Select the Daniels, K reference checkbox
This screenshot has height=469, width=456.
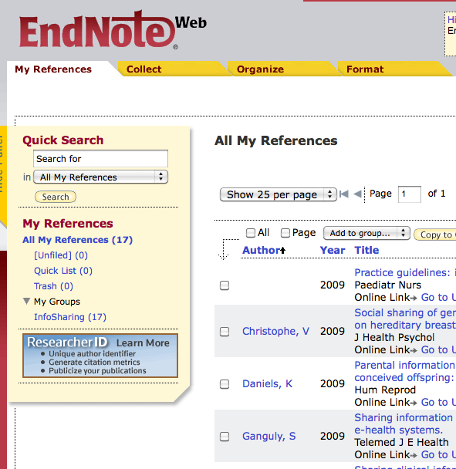(225, 384)
